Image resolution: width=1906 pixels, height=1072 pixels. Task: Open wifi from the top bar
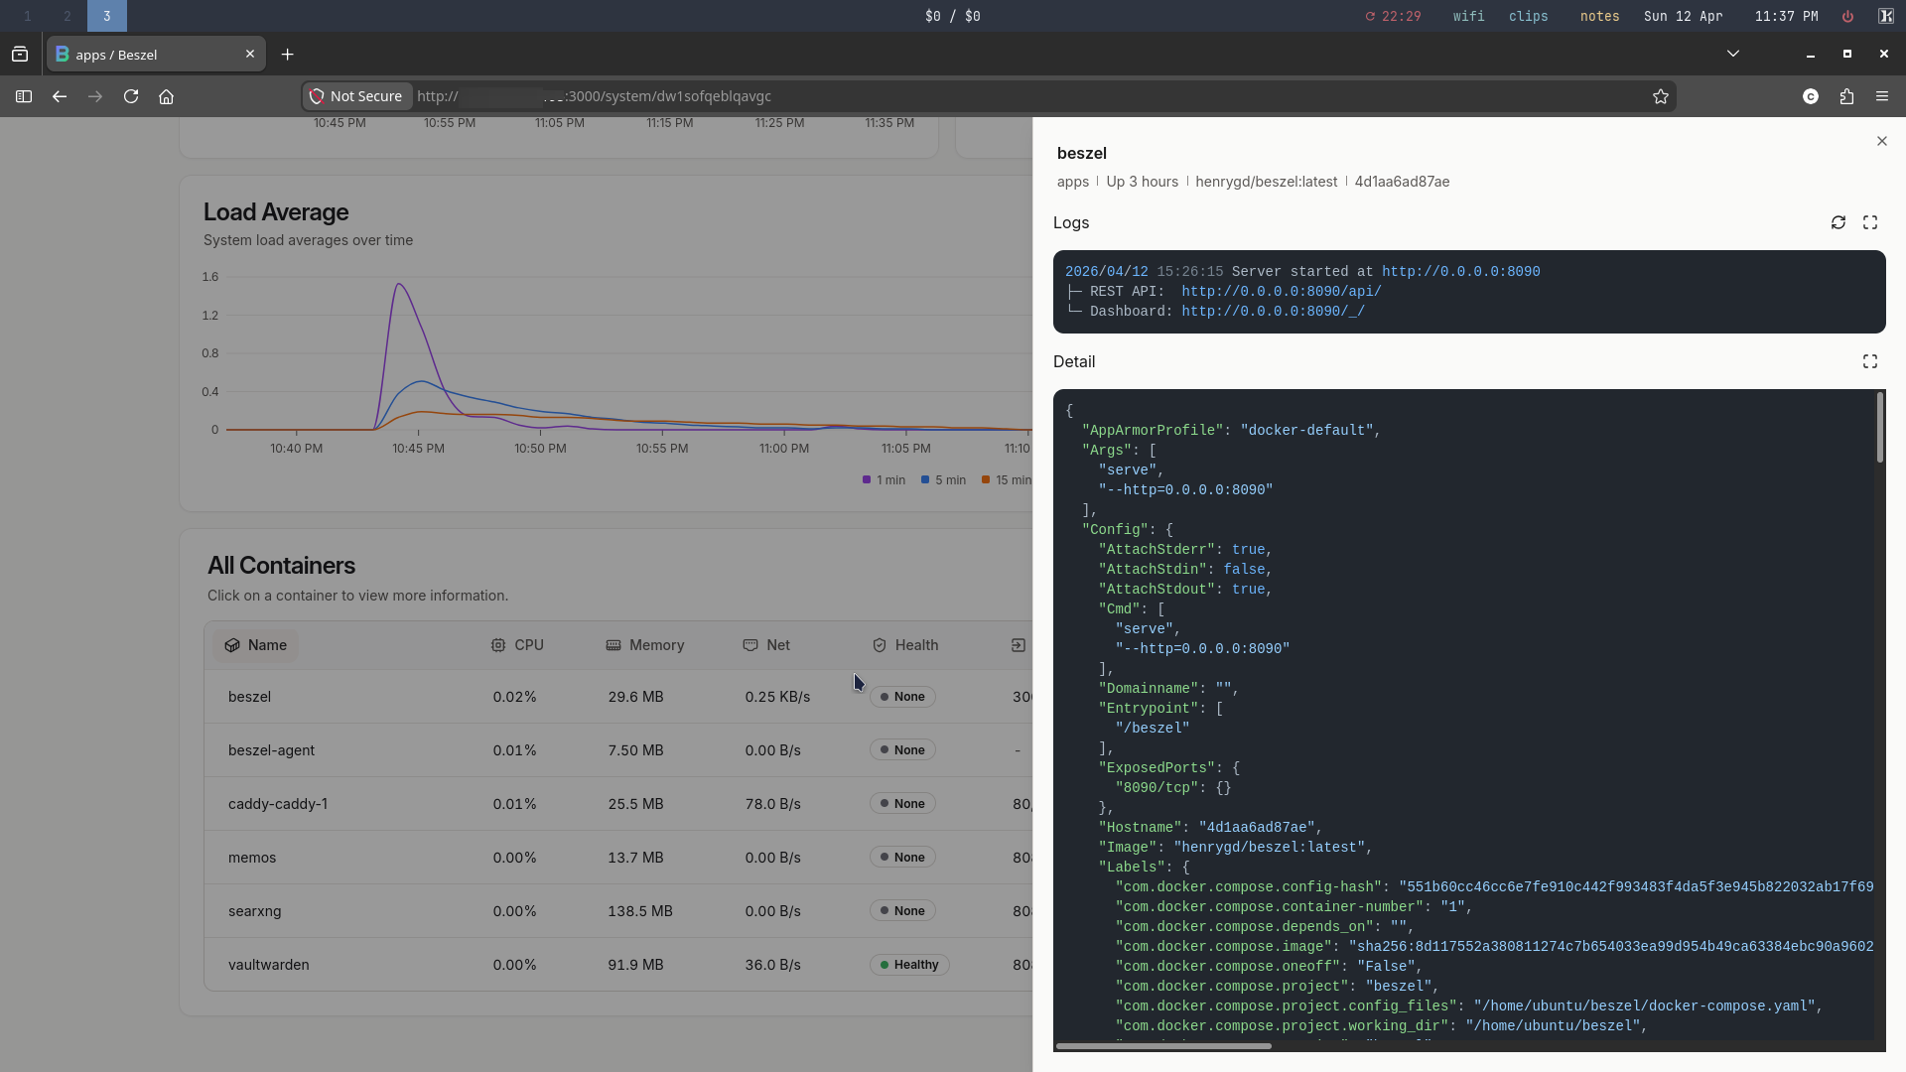pos(1468,16)
